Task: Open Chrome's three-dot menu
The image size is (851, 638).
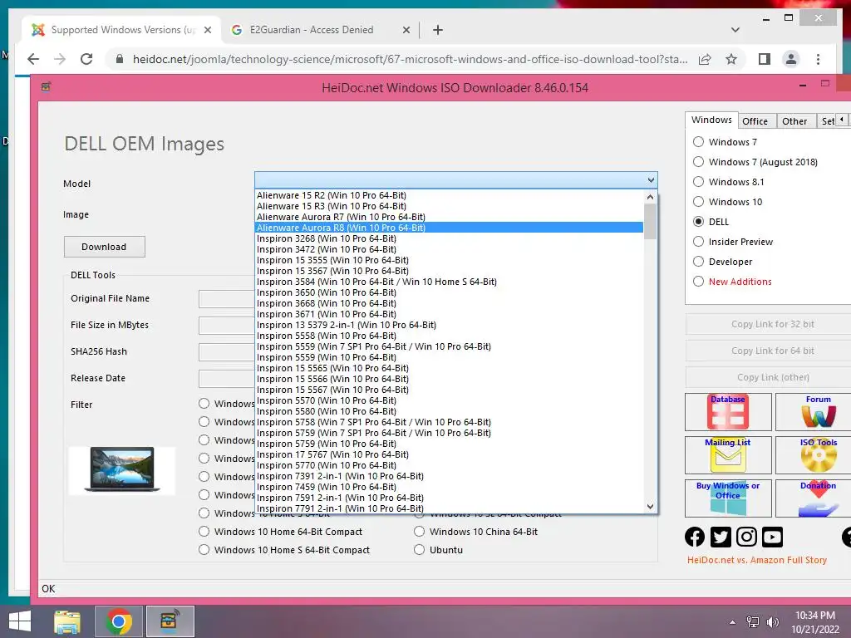Action: coord(818,59)
